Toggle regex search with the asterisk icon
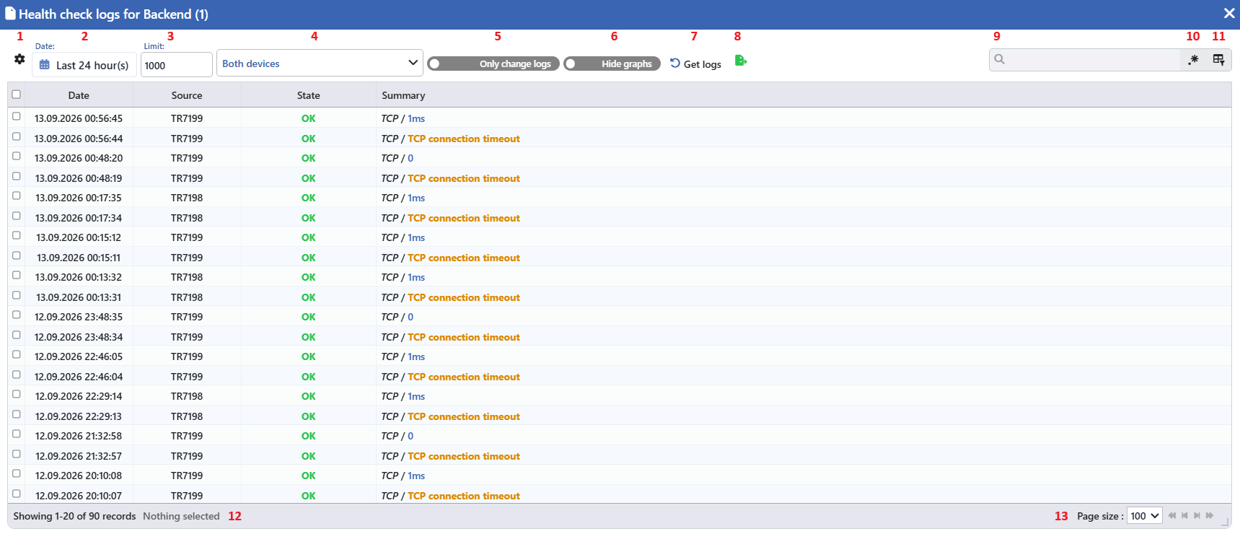 click(1194, 60)
